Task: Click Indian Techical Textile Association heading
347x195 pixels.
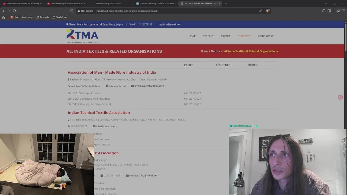Action: (x=99, y=113)
